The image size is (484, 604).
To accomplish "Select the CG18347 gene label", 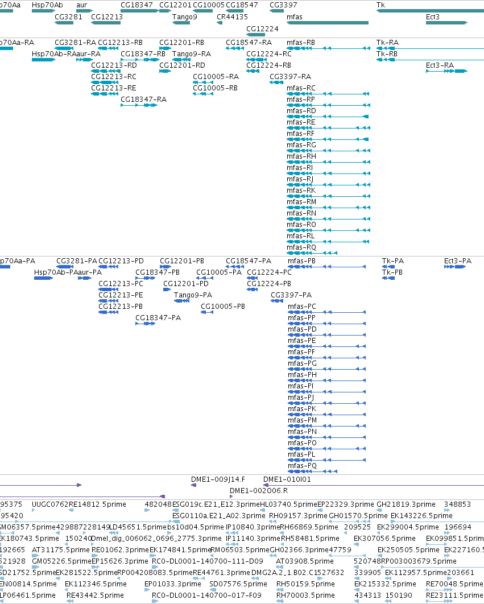I will click(x=136, y=5).
